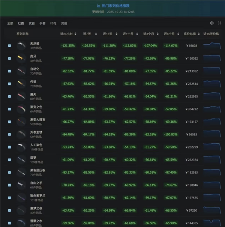The width and height of the screenshot is (225, 227).
Task: Click the 渐变之色 knife icon
Action: click(x=21, y=109)
